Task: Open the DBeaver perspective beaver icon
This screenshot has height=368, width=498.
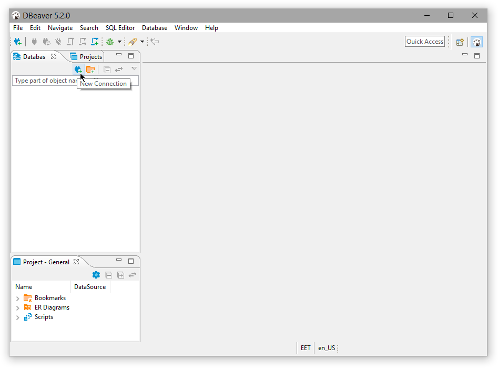Action: click(x=477, y=42)
